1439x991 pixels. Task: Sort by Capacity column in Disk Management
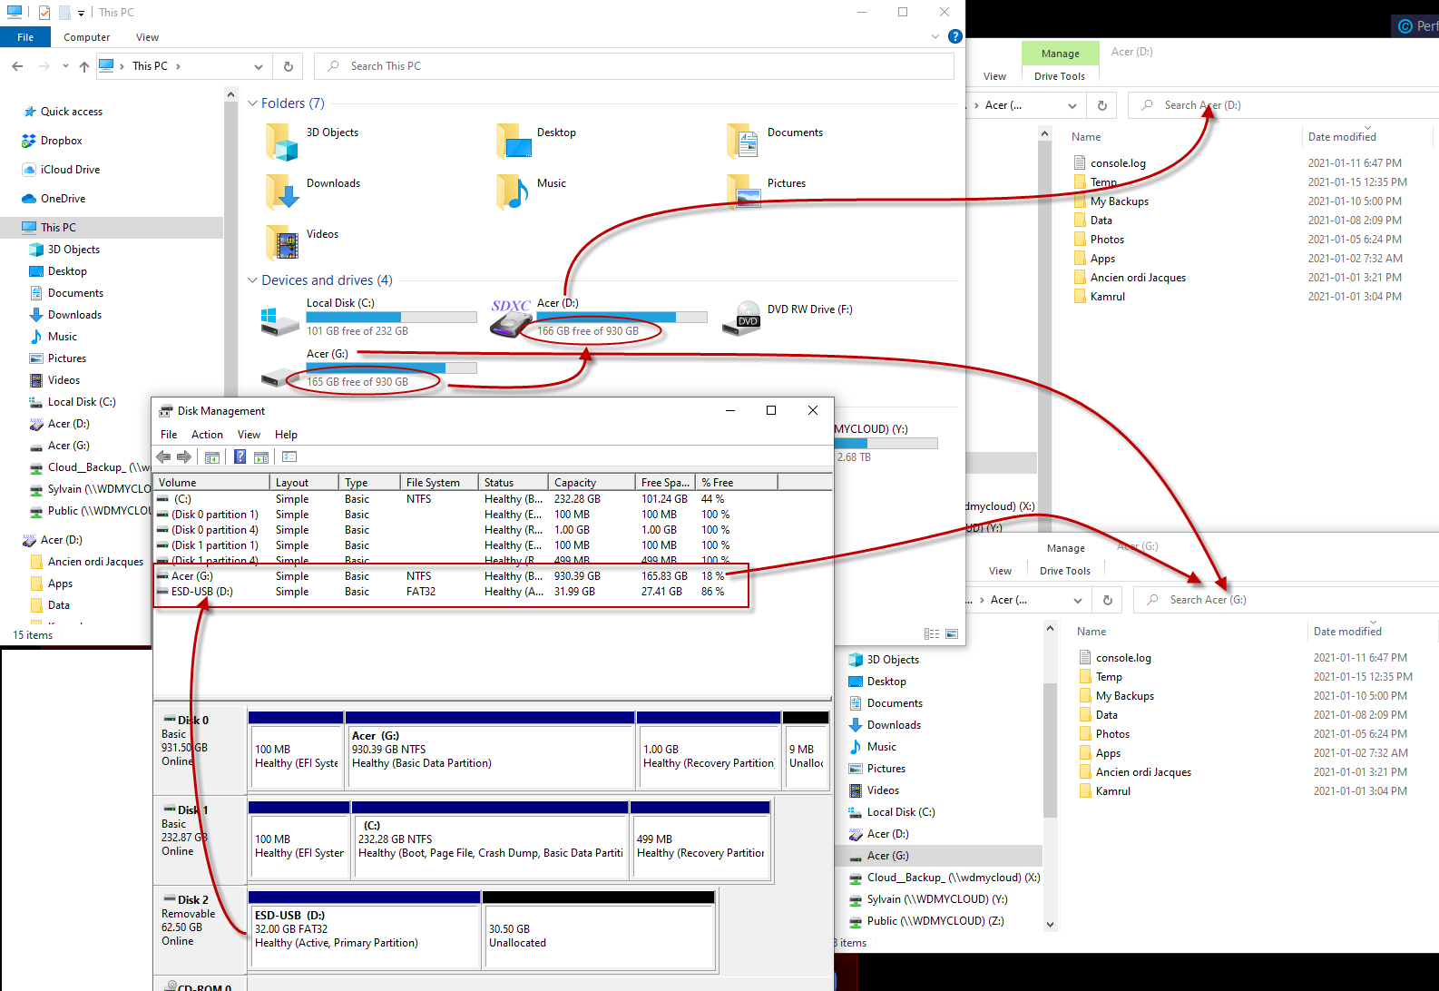(x=593, y=483)
